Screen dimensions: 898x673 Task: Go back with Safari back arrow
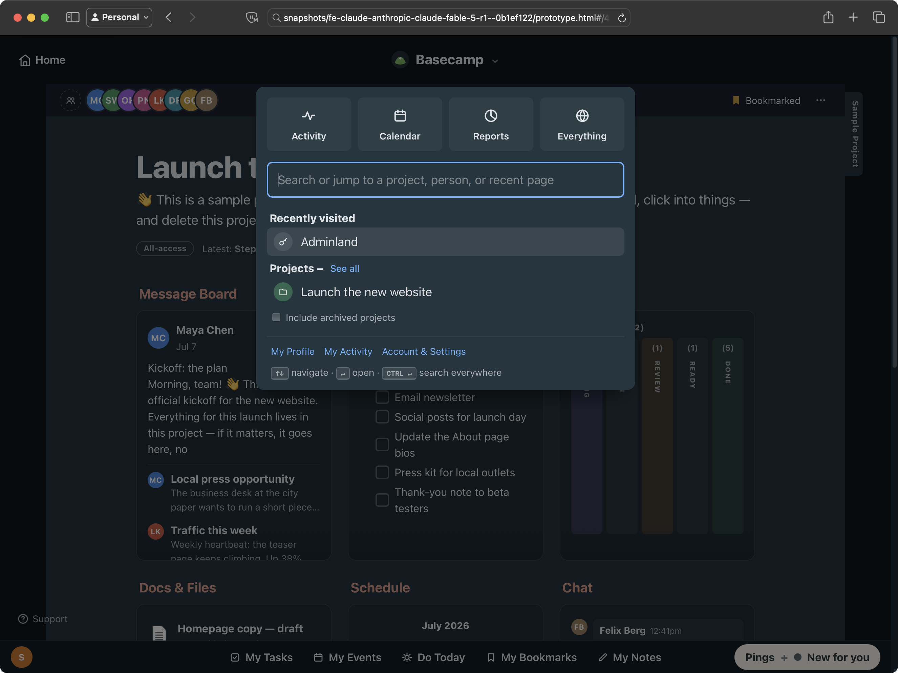click(169, 18)
